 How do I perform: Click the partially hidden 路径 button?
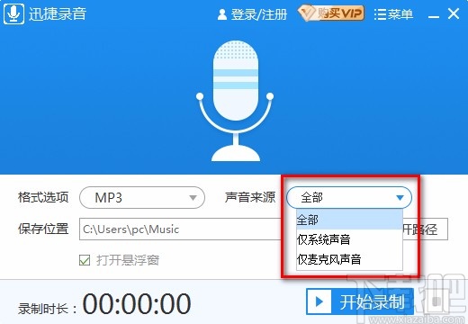click(425, 229)
